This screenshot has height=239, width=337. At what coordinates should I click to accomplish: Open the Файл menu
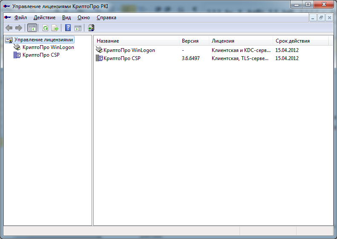click(x=20, y=17)
